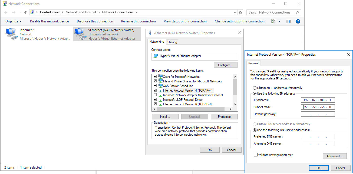
Task: Click Rename this connection
Action: click(138, 21)
